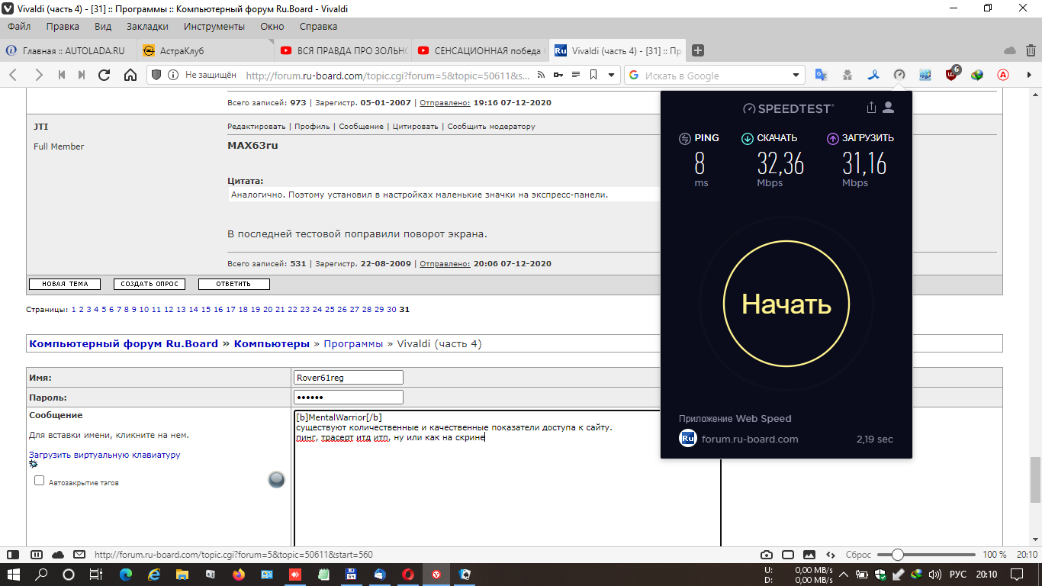Toggle the side panel icon in status bar
Screen dimensions: 1042x586
tap(13, 555)
